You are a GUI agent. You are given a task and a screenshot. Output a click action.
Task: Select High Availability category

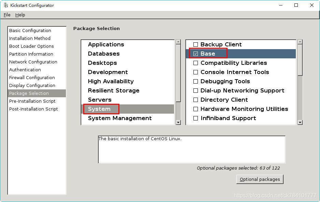[x=128, y=81]
